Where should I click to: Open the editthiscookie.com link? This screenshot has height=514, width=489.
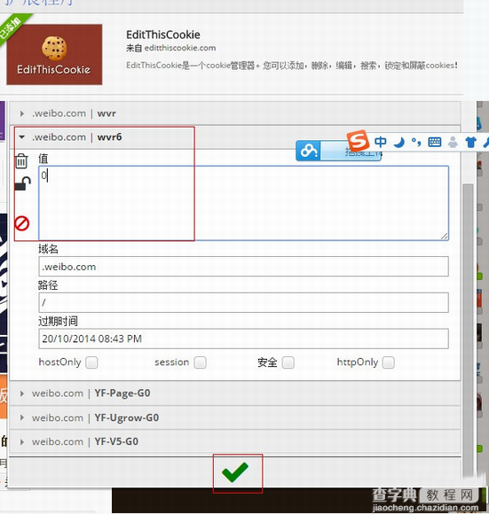pyautogui.click(x=180, y=48)
